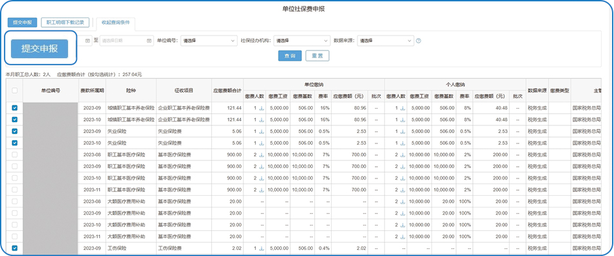Download 单位缴纳 payer list for 2023-09 失业保险
614x256 pixels.
click(x=262, y=131)
